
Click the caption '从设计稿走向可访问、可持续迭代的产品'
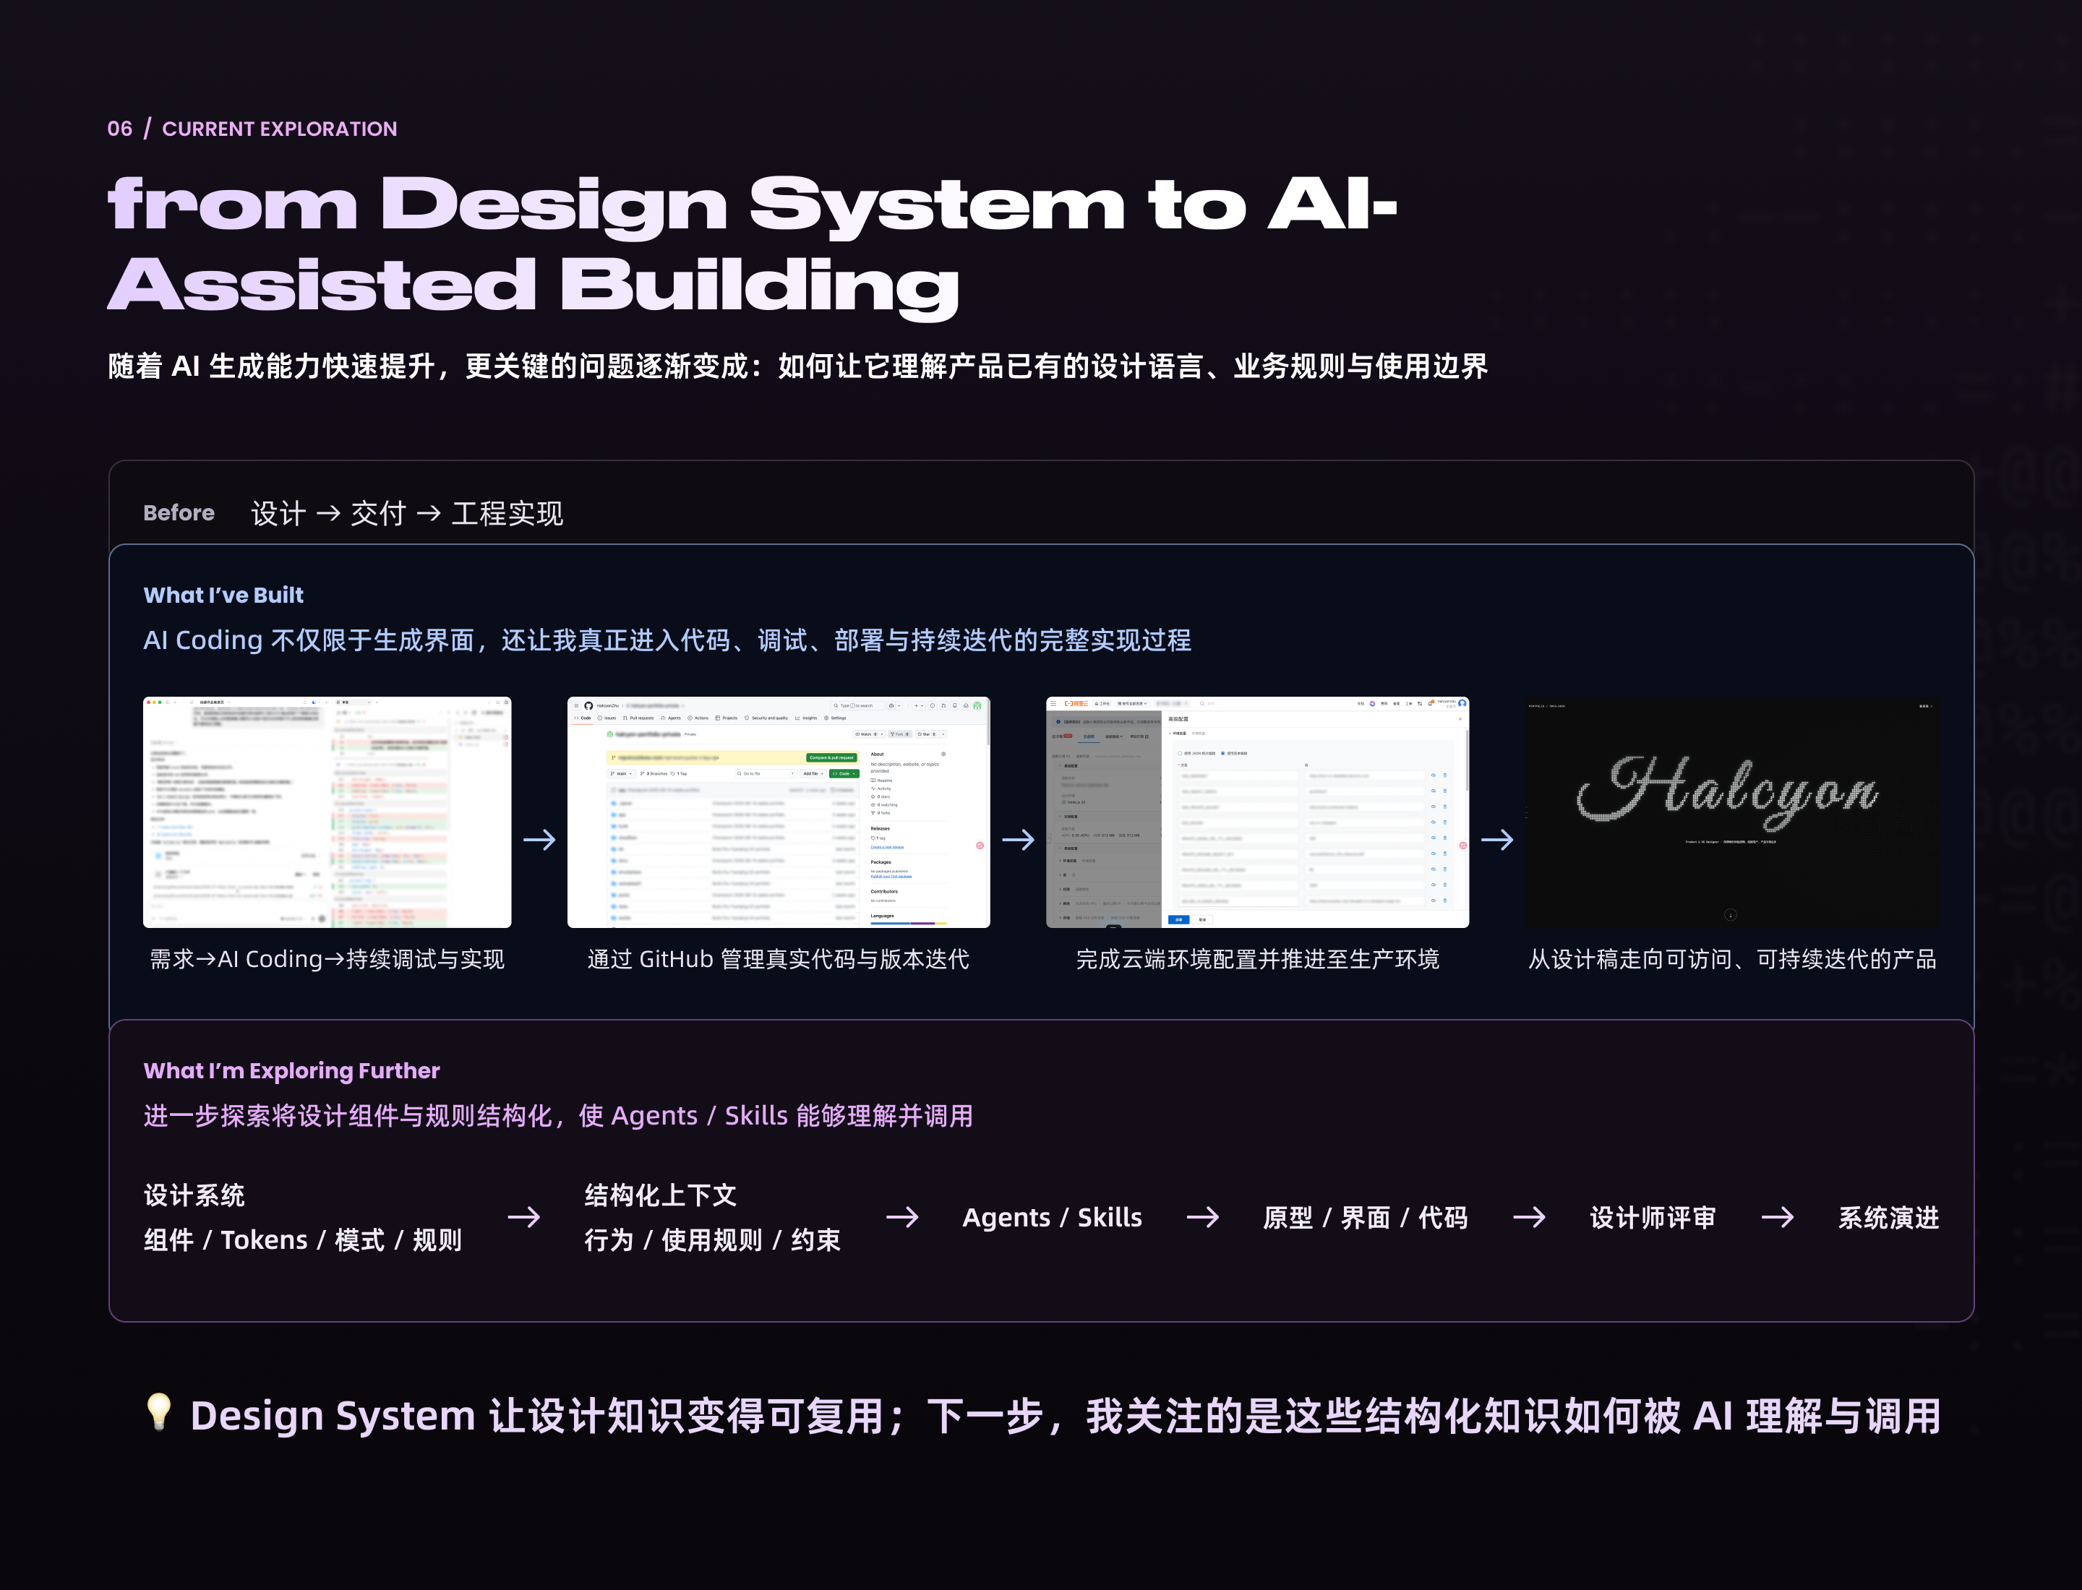pos(1731,960)
